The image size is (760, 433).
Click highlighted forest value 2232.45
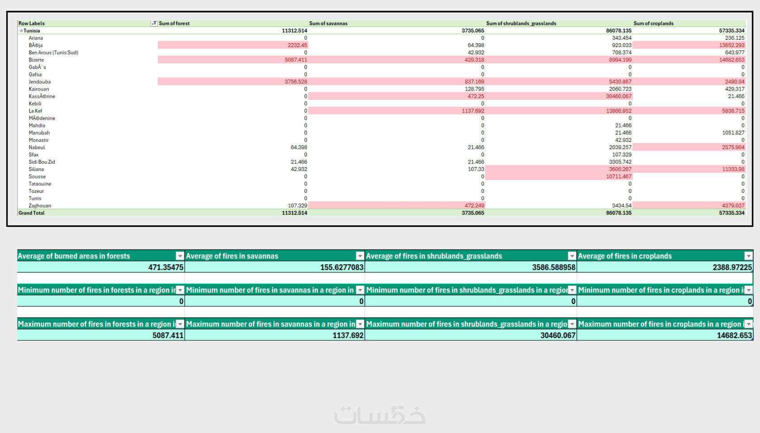coord(297,45)
